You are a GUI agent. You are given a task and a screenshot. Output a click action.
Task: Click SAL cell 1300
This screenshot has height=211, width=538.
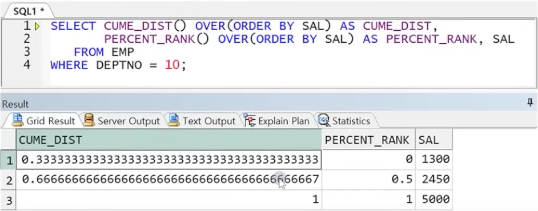click(x=433, y=160)
